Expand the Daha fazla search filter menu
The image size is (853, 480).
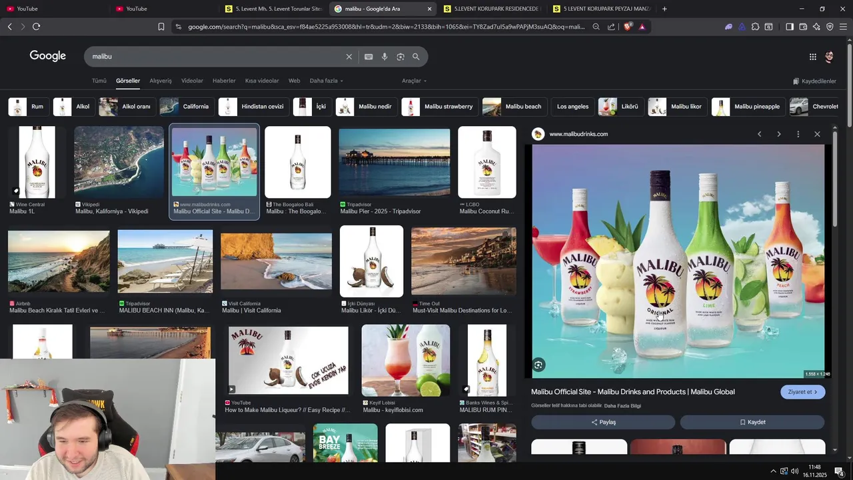coord(326,81)
